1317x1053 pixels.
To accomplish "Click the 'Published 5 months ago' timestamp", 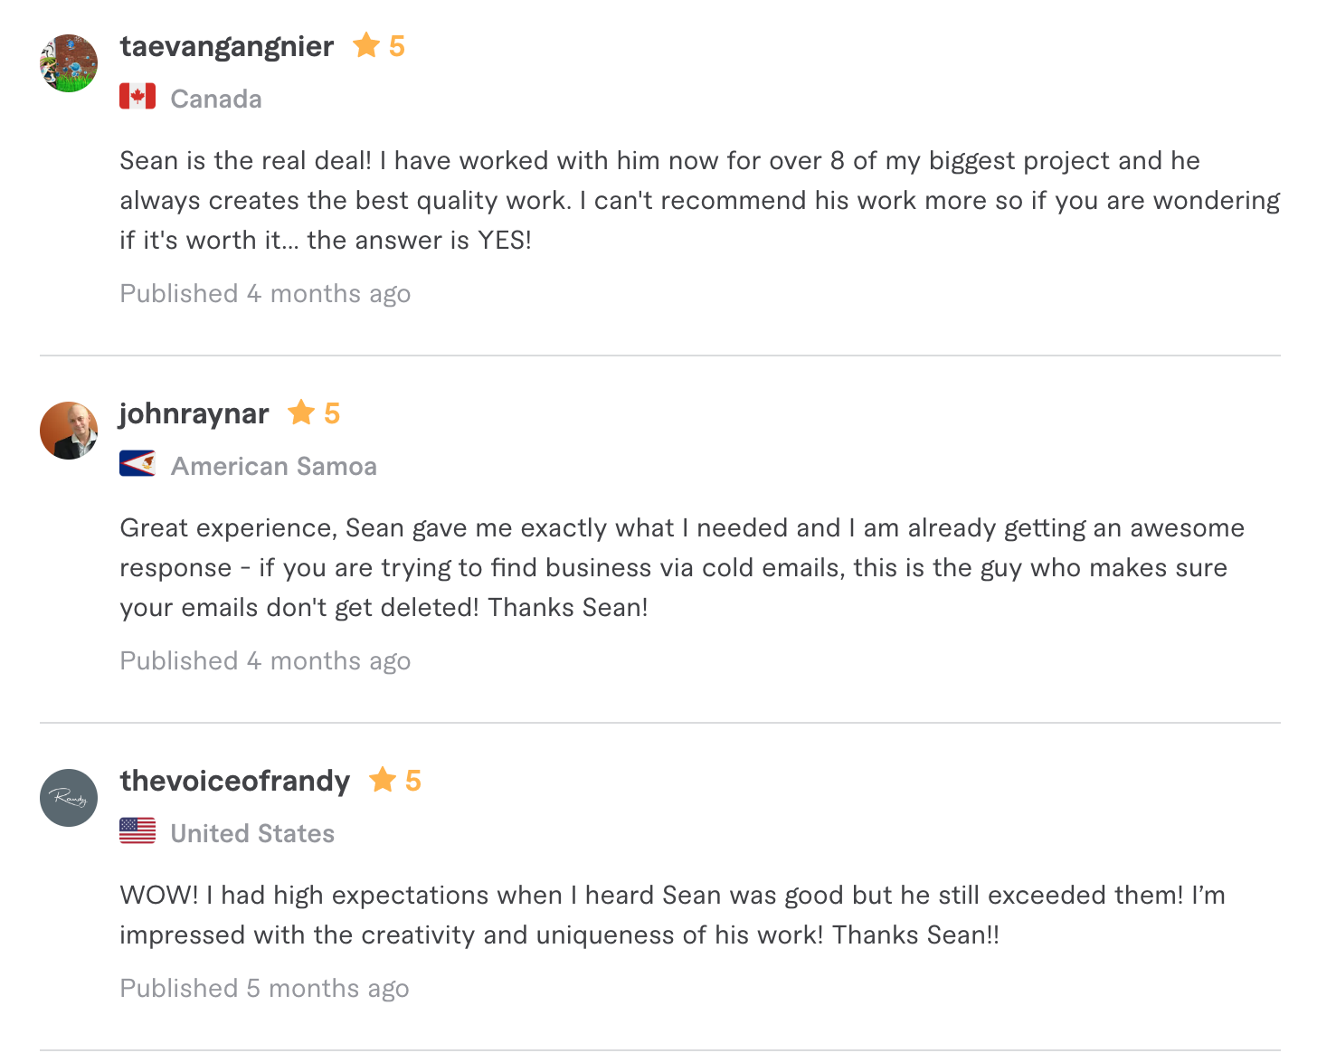I will coord(264,988).
